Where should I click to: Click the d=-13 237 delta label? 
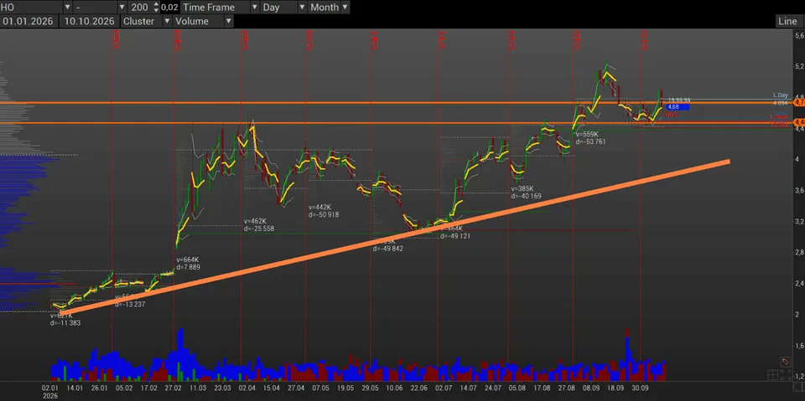click(130, 304)
